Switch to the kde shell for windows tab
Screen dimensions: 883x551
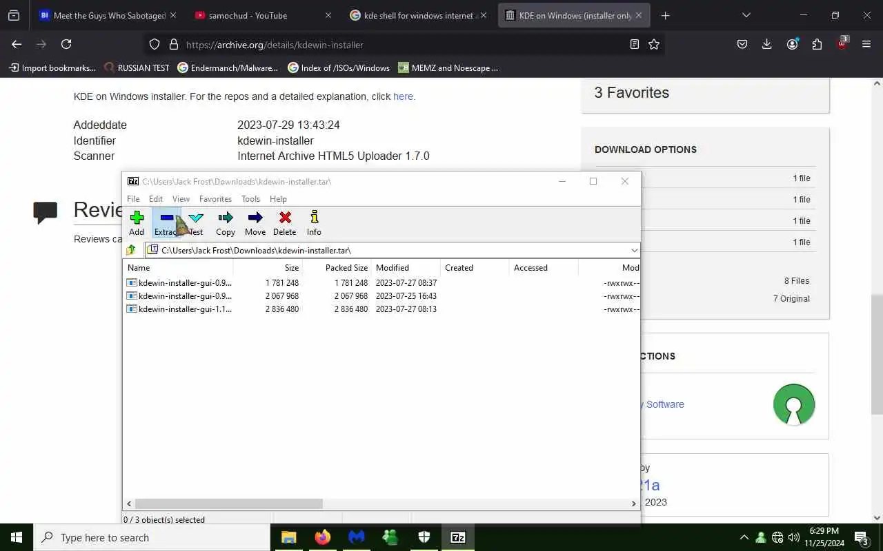(x=417, y=15)
